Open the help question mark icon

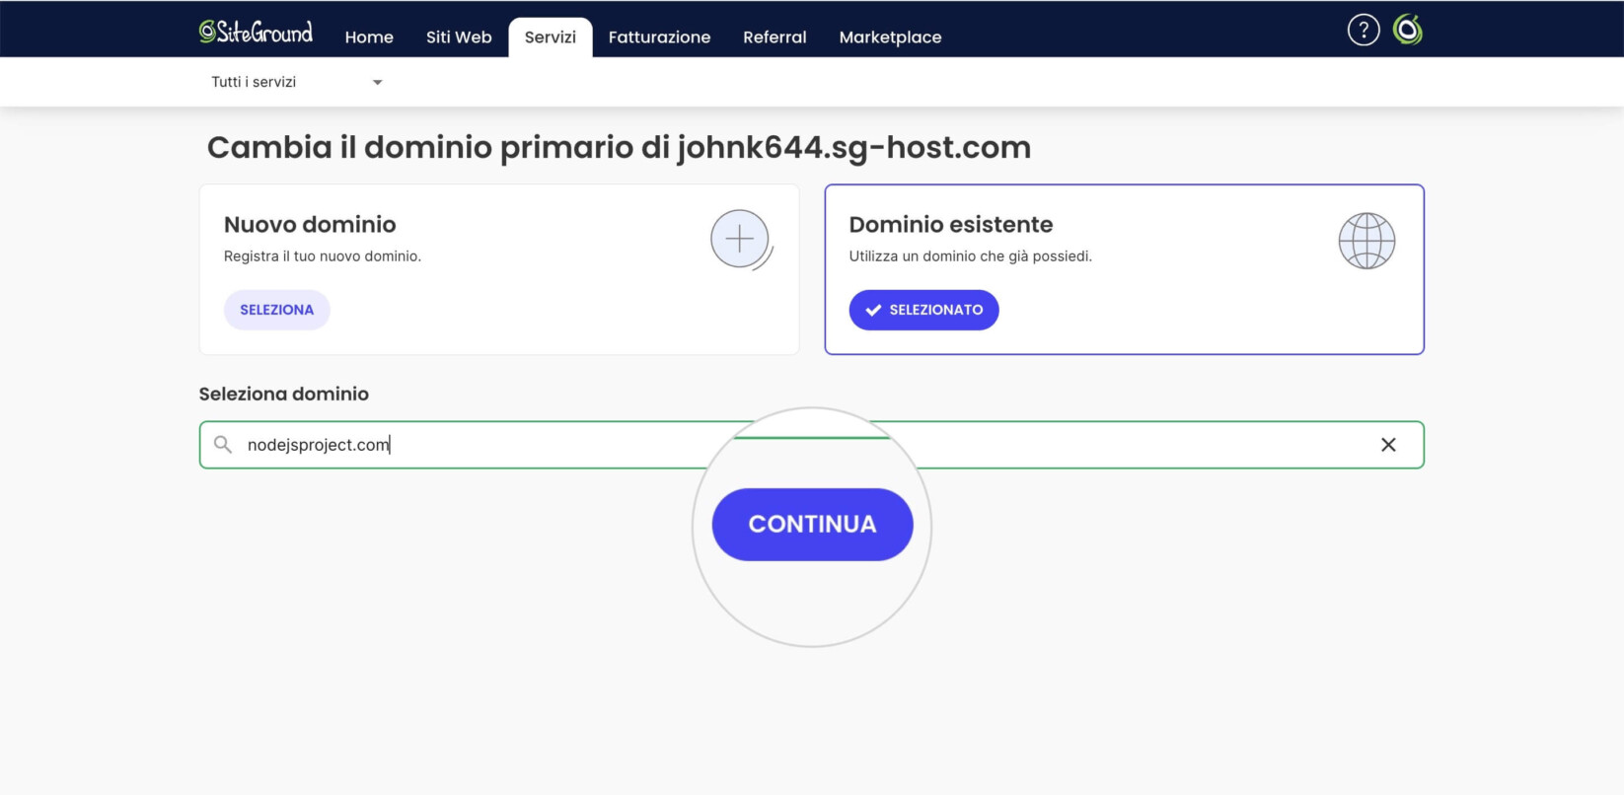coord(1363,31)
